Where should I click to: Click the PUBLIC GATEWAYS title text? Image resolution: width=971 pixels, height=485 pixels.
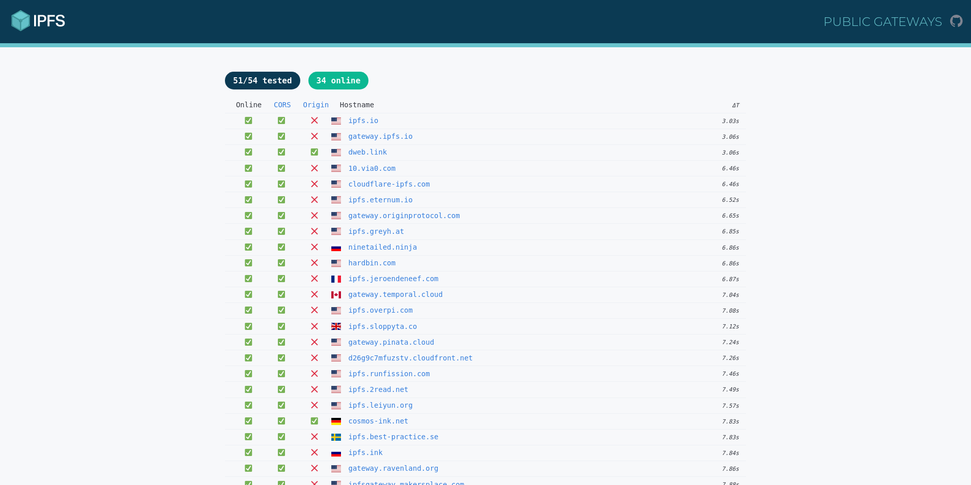tap(882, 21)
